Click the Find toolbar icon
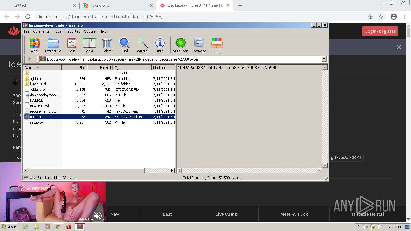The width and height of the screenshot is (411, 231). tap(125, 45)
